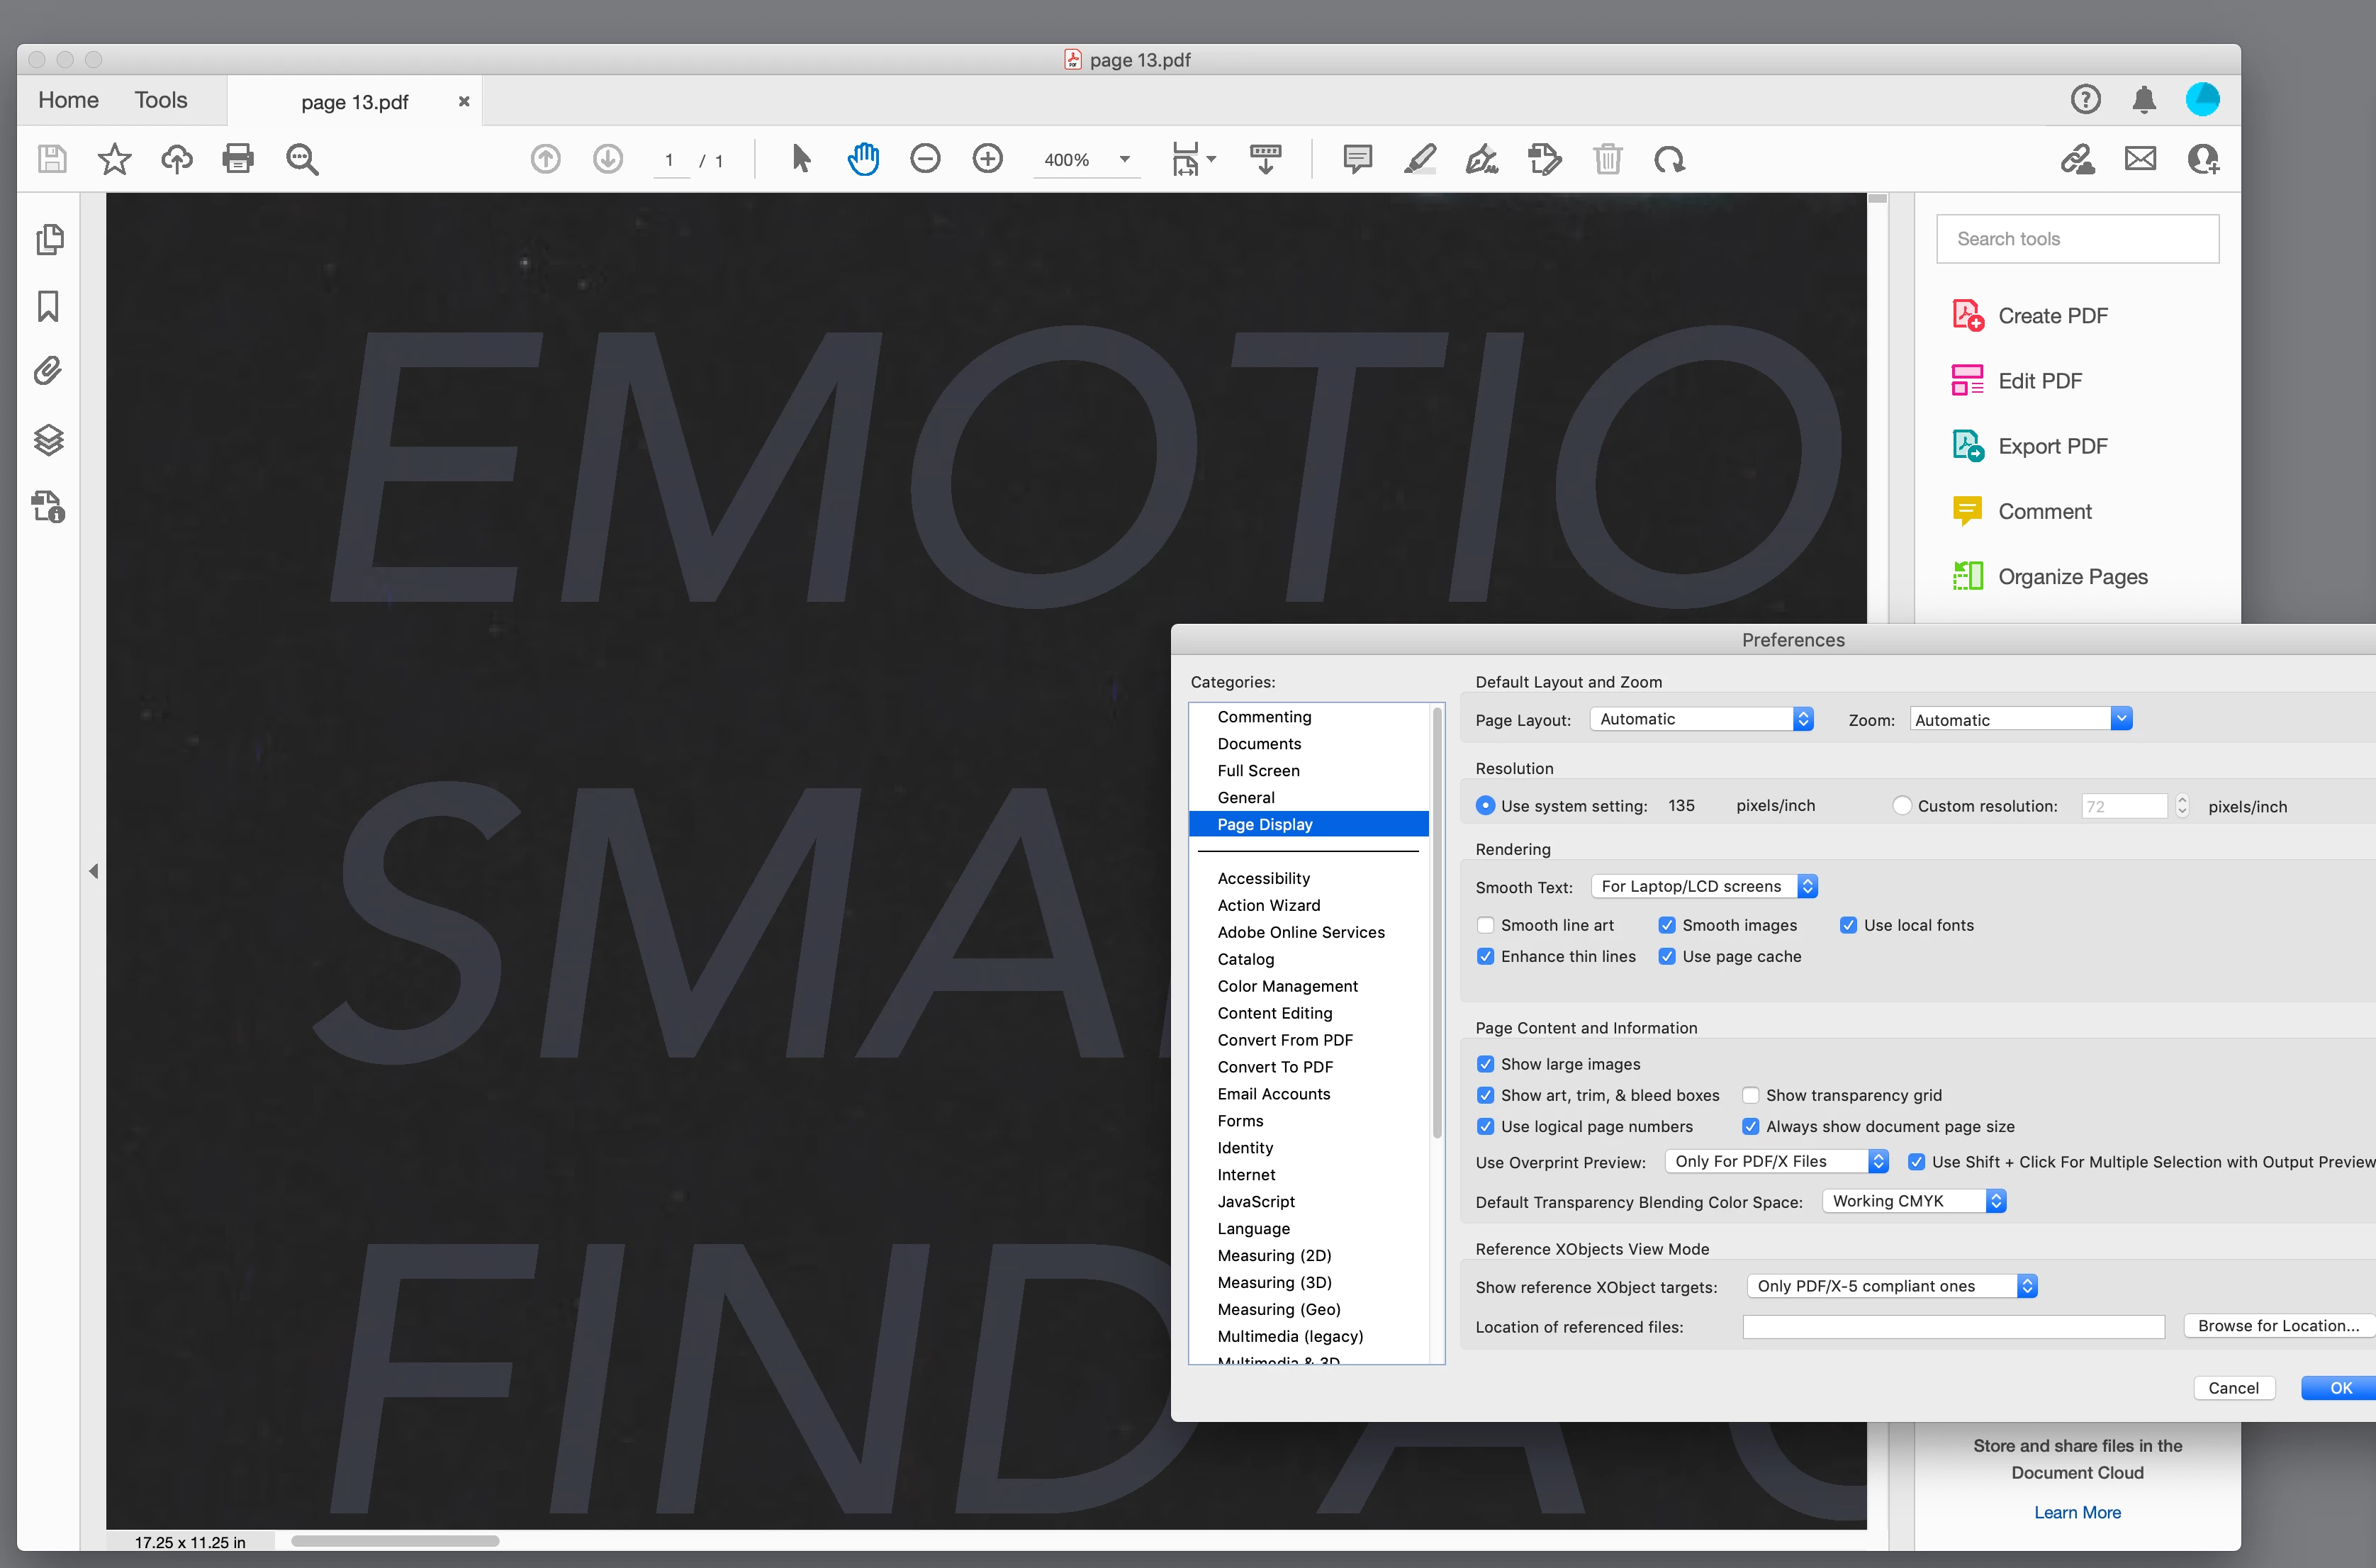Select Color Management category
The height and width of the screenshot is (1568, 2376).
point(1287,986)
